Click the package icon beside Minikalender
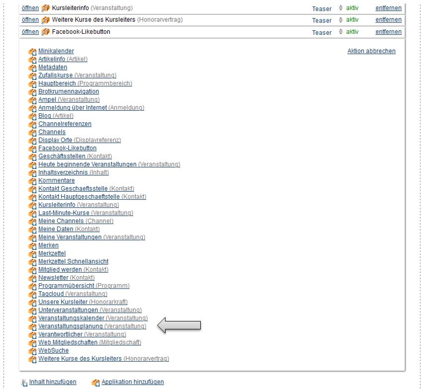Screen dimensions: 422x389 [33, 51]
